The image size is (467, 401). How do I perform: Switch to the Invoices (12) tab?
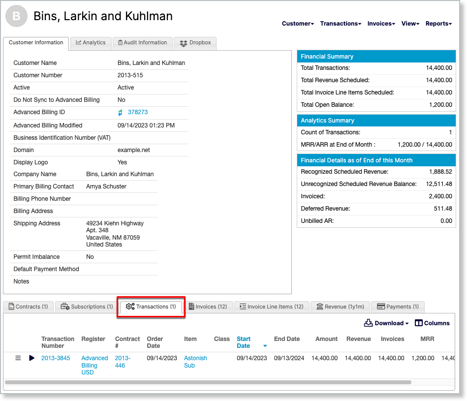(208, 307)
